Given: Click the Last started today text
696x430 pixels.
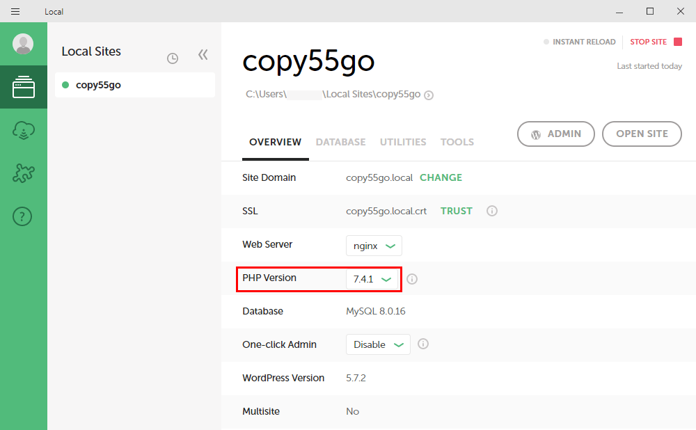Looking at the screenshot, I should pos(649,66).
